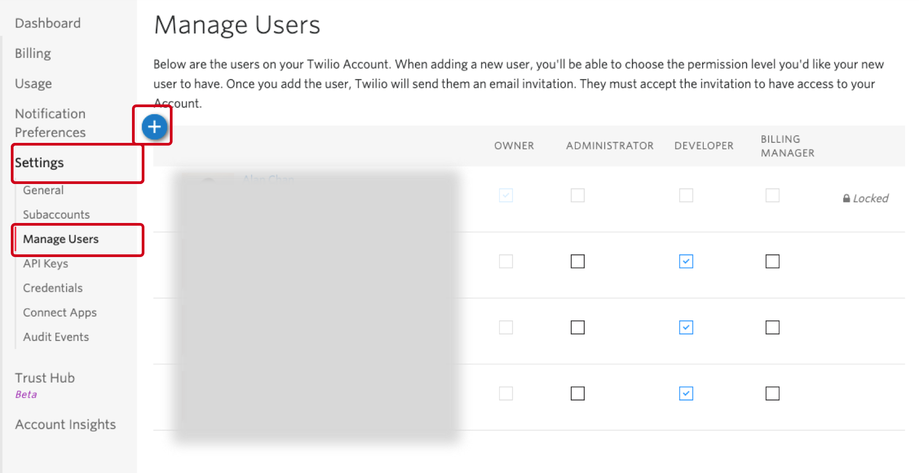
Task: Check Billing Manager box in third row
Action: [772, 327]
